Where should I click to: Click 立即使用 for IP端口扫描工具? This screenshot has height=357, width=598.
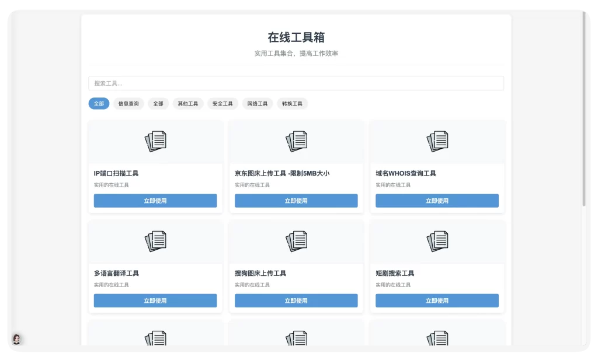coord(155,201)
